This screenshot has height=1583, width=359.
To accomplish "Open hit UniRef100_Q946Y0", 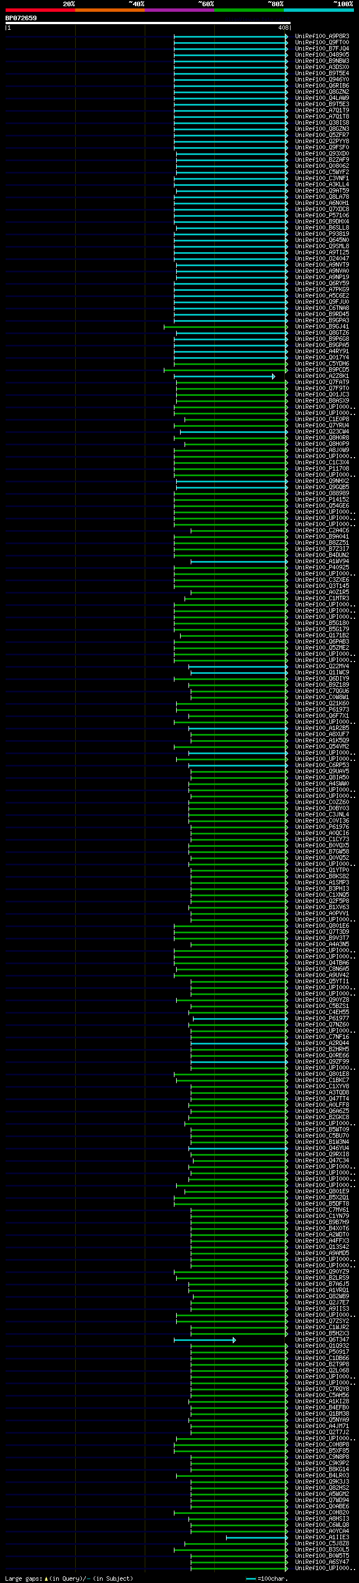I will [322, 79].
